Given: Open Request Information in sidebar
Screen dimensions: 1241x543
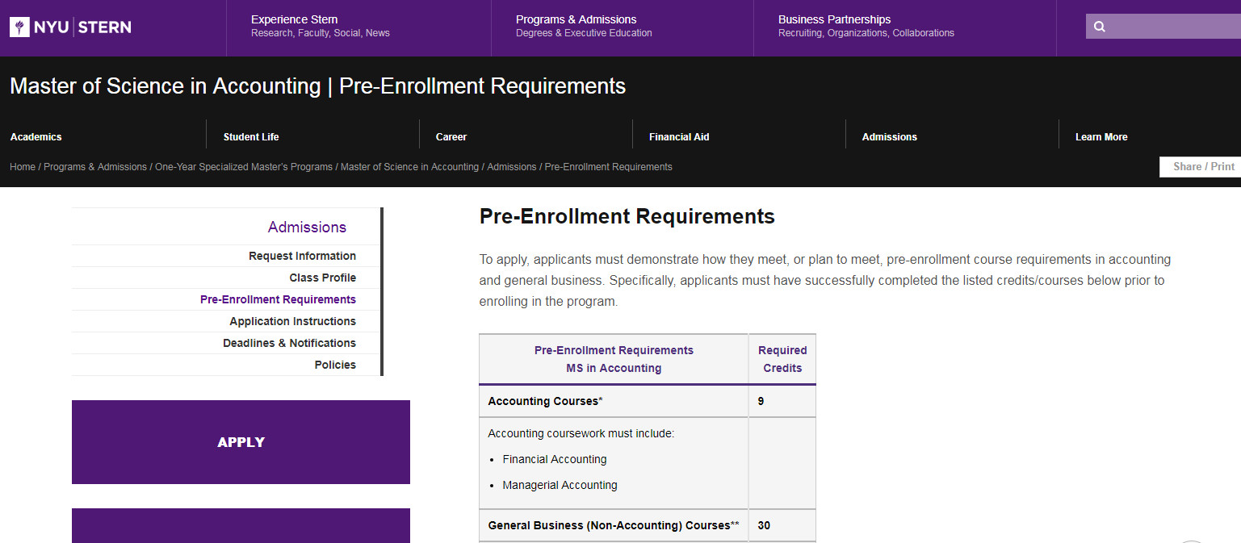Looking at the screenshot, I should [x=302, y=256].
